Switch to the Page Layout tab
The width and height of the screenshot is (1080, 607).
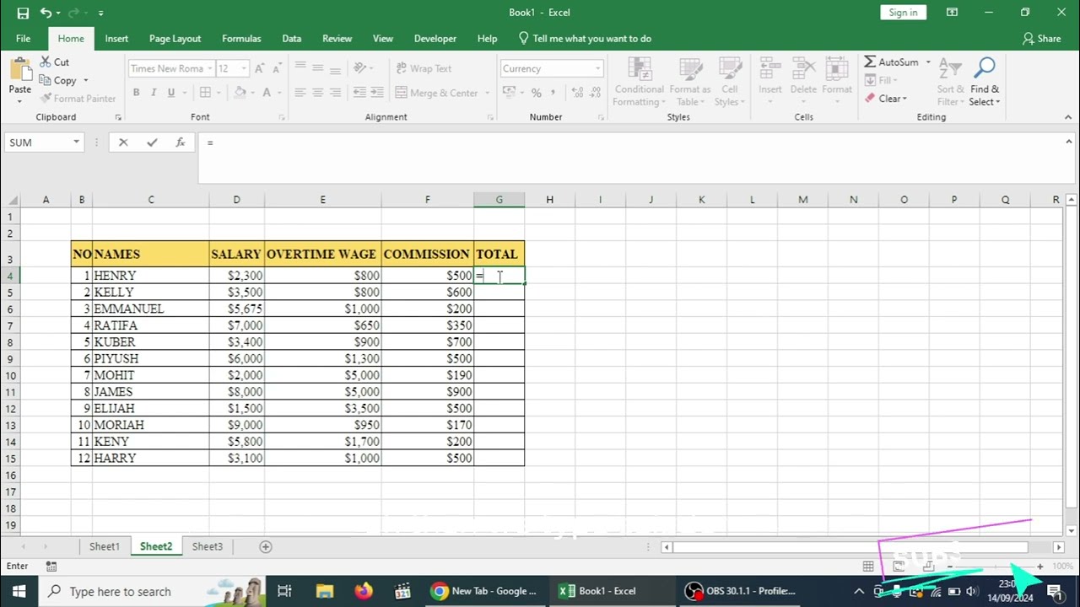tap(175, 39)
